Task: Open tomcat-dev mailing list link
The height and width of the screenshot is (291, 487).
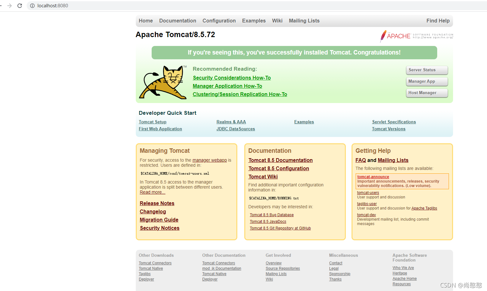Action: click(366, 215)
